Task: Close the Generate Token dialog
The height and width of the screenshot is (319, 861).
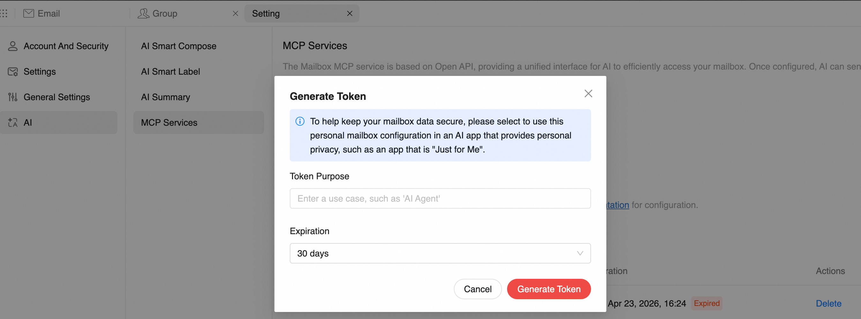Action: [588, 93]
